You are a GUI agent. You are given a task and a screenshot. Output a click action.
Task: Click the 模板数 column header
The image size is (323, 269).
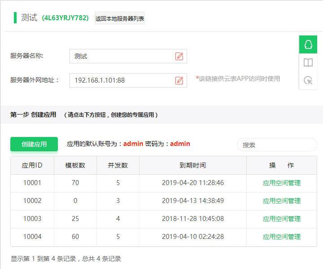pos(75,165)
